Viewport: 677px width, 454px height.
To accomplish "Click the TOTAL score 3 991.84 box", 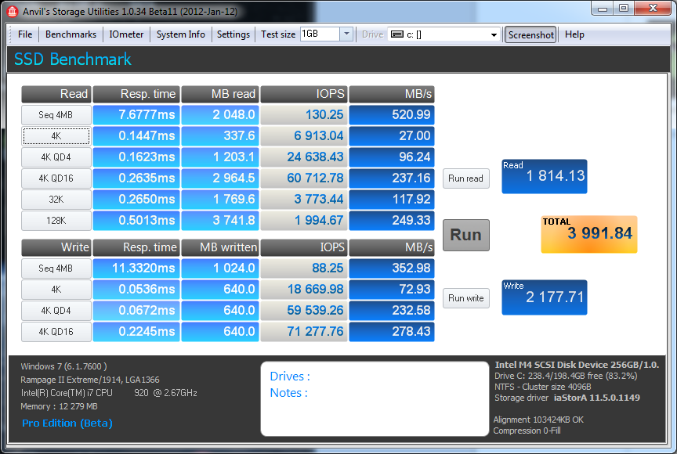I will coord(589,234).
